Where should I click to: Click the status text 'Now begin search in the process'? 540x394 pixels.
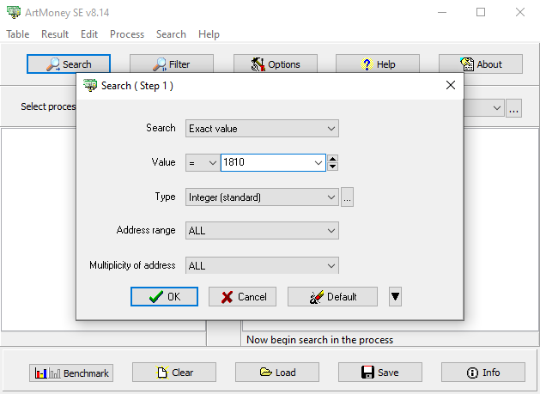click(x=319, y=340)
